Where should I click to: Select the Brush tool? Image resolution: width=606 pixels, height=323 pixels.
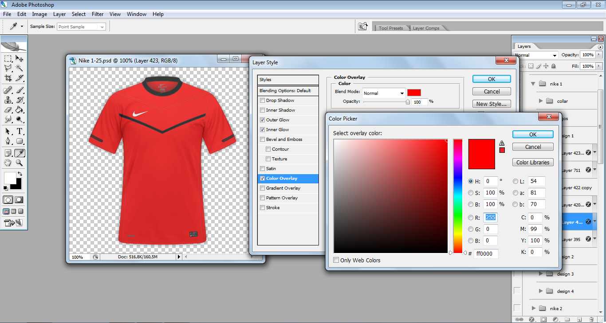coord(20,90)
